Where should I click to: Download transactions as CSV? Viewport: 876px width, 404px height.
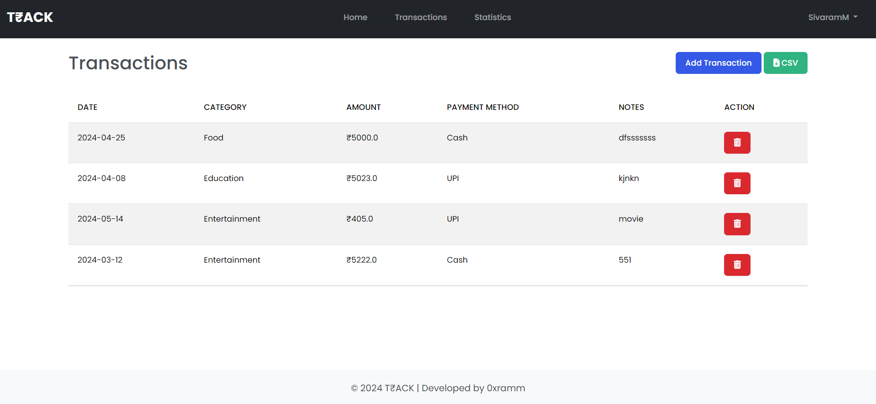tap(785, 63)
